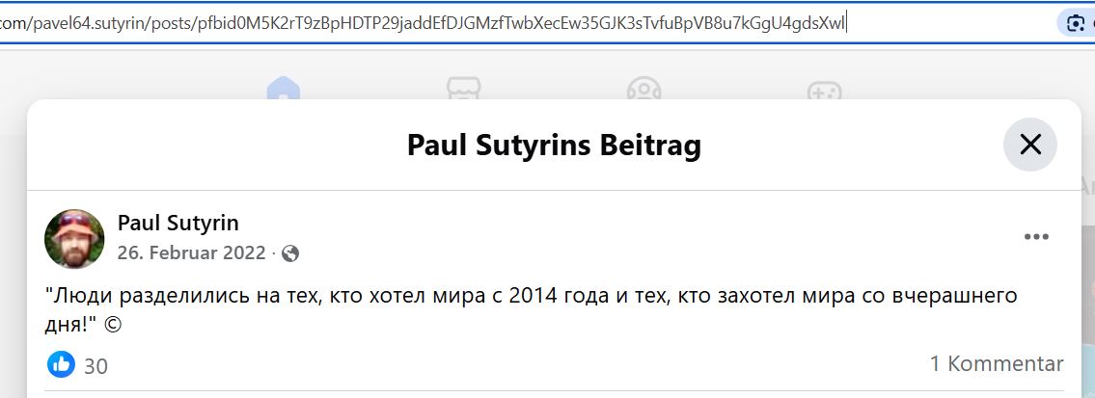Click the year 2014 in the post
Screen dimensions: 1095x398
(x=534, y=296)
